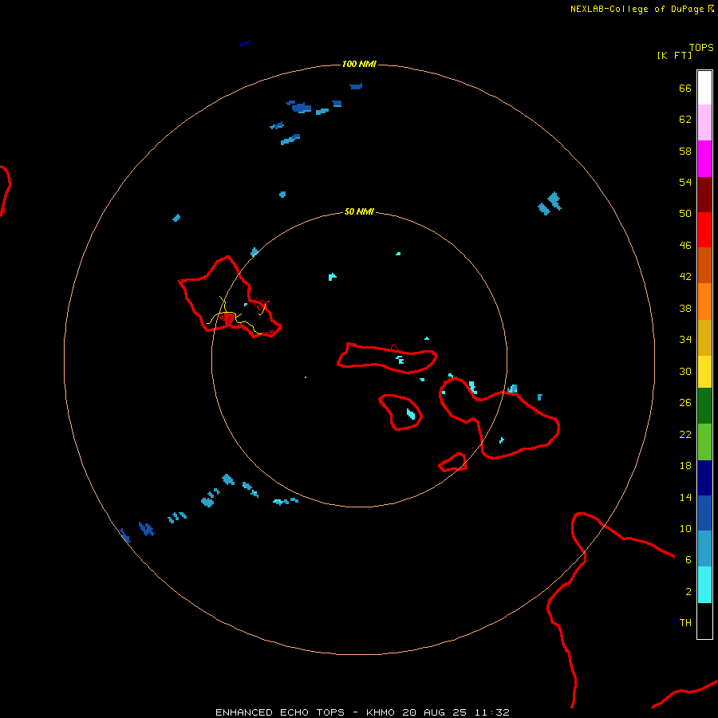Image resolution: width=718 pixels, height=718 pixels.
Task: Click the 46 value on the scale
Action: 685,246
